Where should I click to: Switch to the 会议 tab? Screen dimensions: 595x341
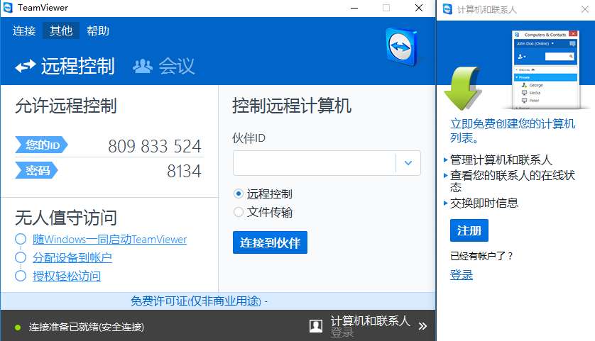164,67
